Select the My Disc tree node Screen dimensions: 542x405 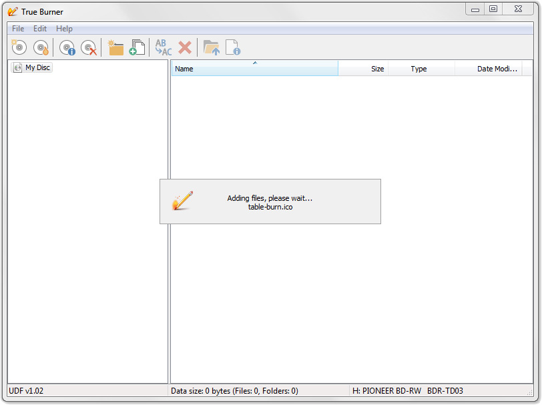[x=37, y=67]
